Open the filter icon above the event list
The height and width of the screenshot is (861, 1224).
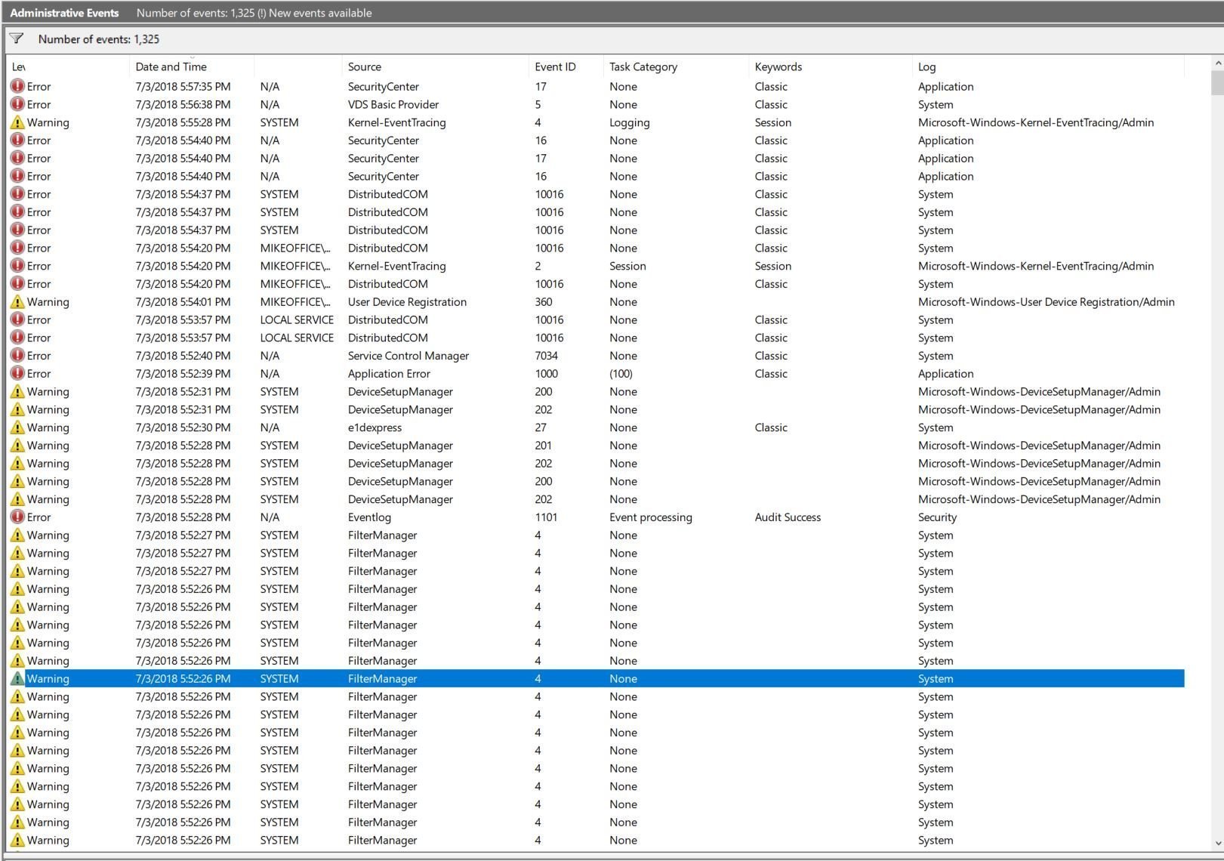17,39
